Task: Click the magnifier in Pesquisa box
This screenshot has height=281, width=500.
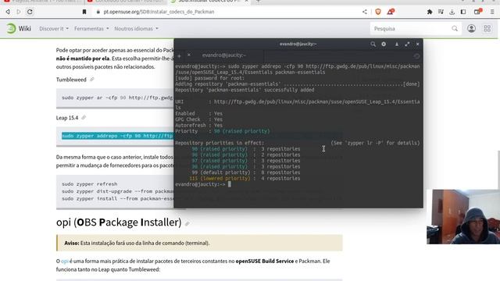Action: click(x=455, y=29)
